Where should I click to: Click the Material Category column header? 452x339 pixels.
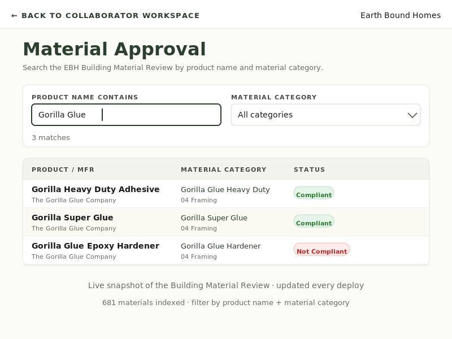pyautogui.click(x=224, y=169)
